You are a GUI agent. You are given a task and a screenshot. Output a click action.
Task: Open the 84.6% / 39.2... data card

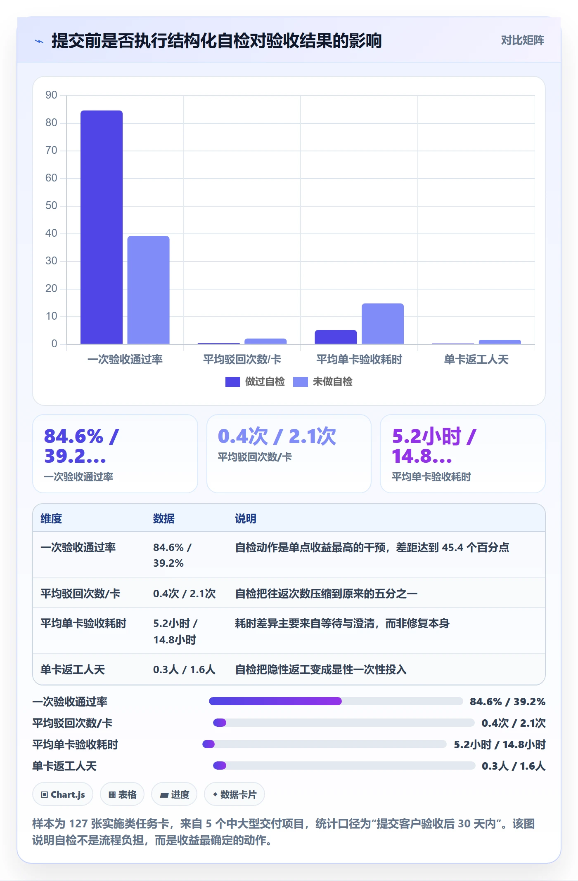[115, 454]
